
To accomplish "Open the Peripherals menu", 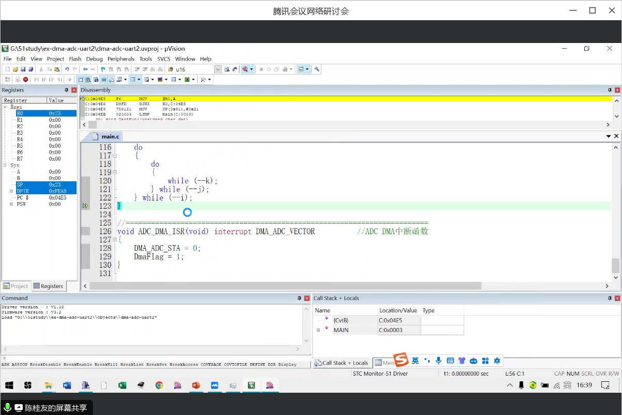I will 121,59.
